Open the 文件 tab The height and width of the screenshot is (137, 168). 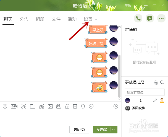(56, 19)
